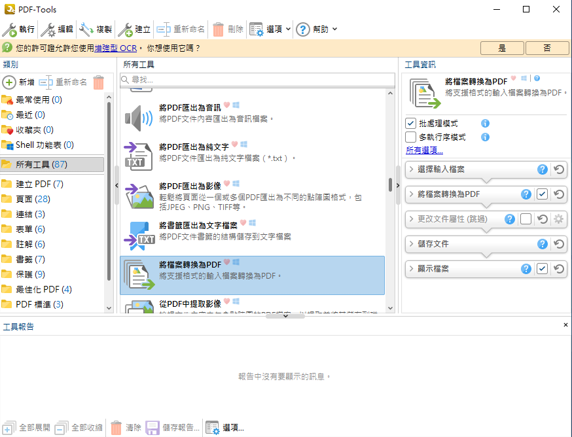
Task: Click the help icon beside 選擇輸入檔案
Action: pyautogui.click(x=542, y=169)
